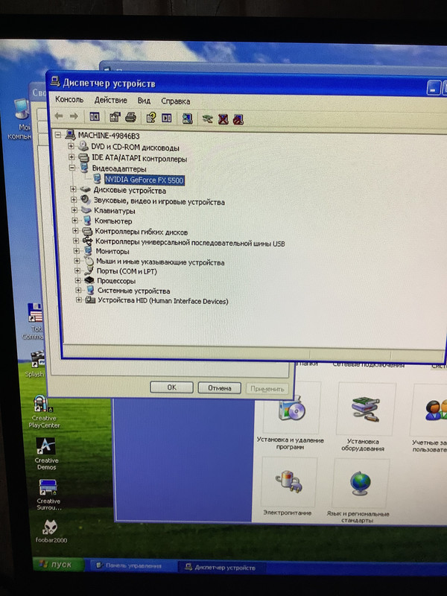Click the USB controllers icon
The width and height of the screenshot is (447, 596).
pos(87,241)
